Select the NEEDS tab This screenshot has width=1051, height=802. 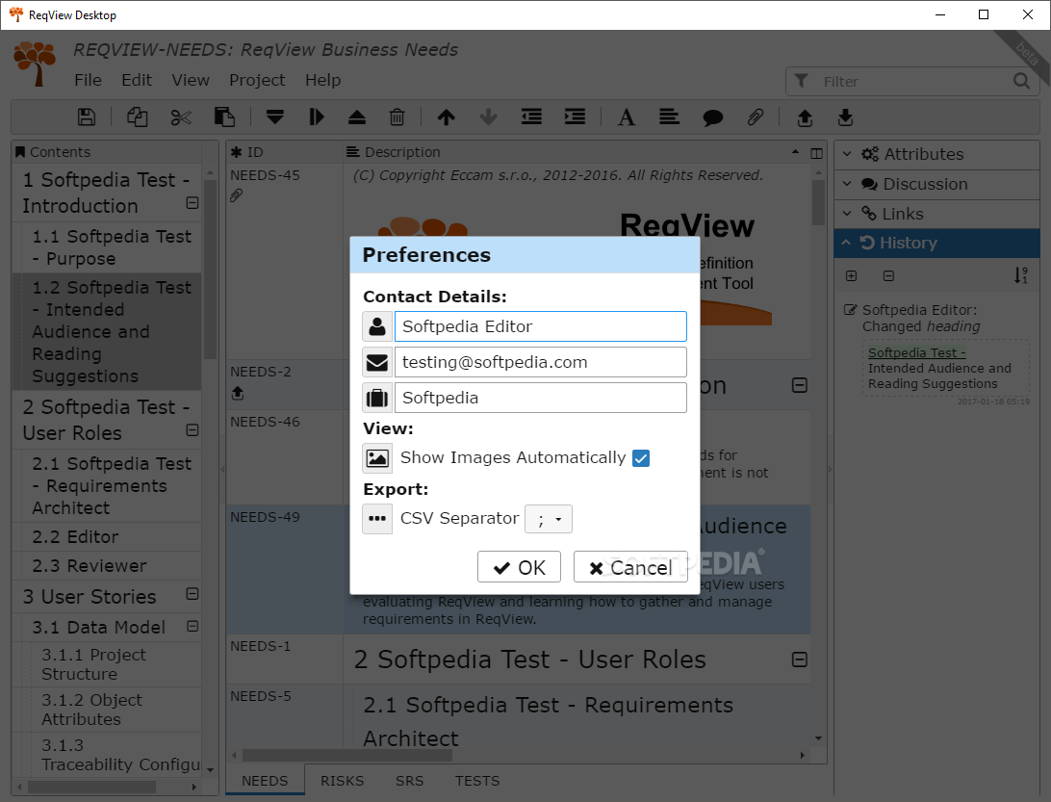click(265, 781)
